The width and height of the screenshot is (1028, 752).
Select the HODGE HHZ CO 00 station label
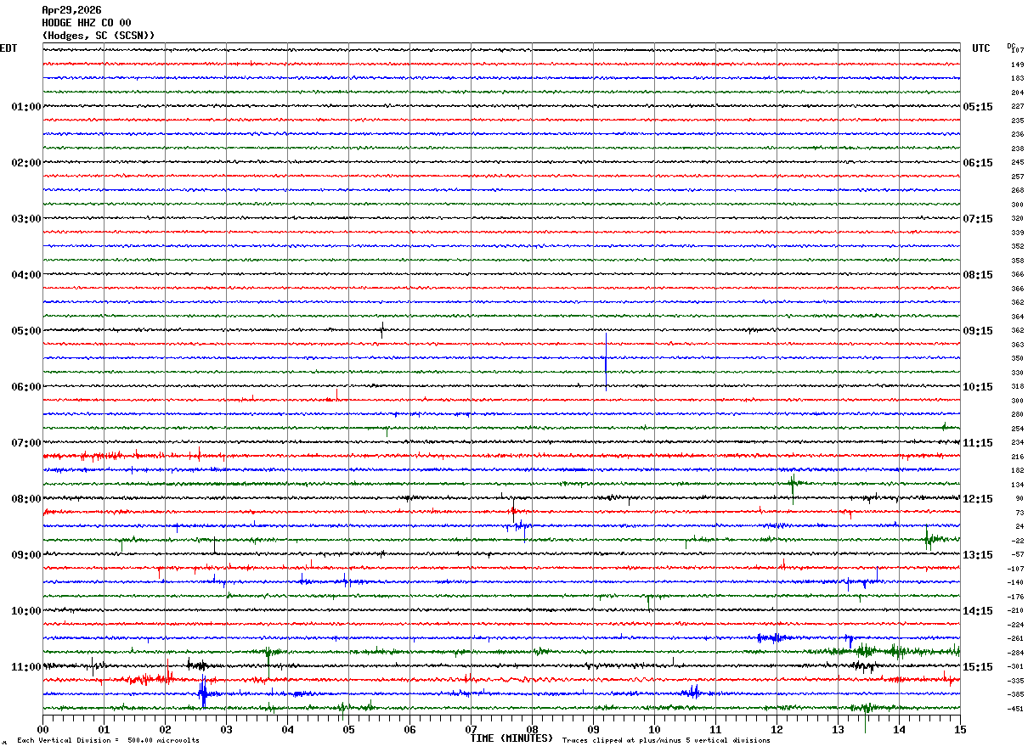click(86, 23)
